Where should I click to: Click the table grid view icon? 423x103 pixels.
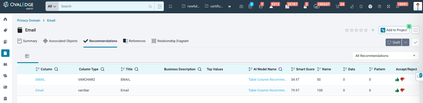pos(27,56)
